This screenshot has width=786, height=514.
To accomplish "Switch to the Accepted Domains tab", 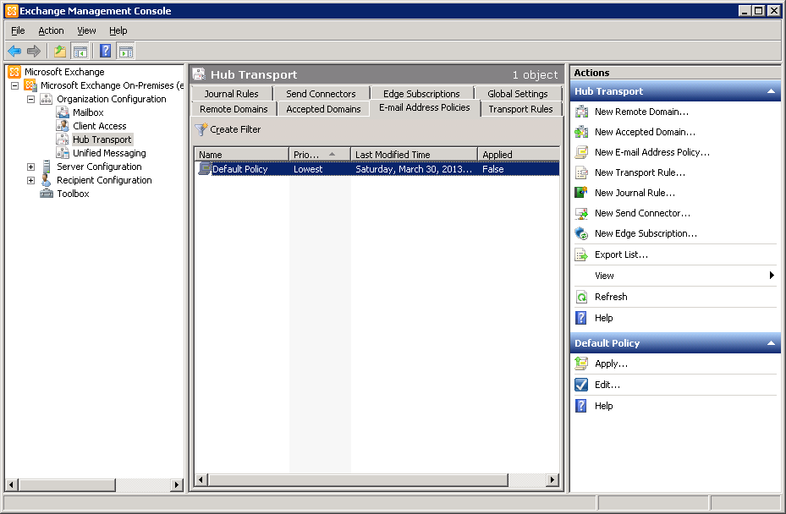I will (323, 109).
